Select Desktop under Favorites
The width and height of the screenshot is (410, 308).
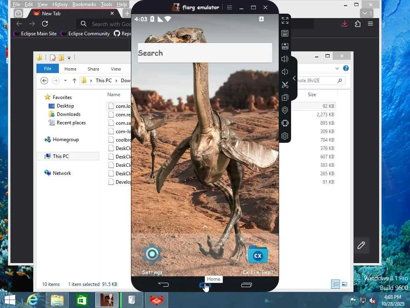pos(61,106)
